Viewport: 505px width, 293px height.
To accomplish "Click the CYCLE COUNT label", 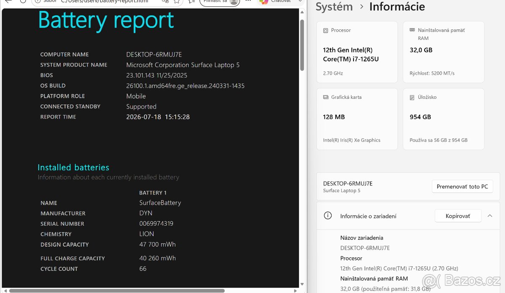I will click(59, 269).
